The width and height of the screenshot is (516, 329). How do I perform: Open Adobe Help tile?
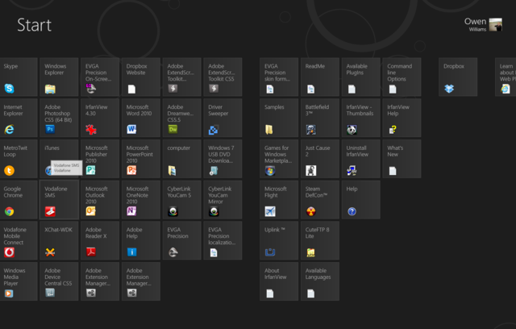(x=141, y=240)
